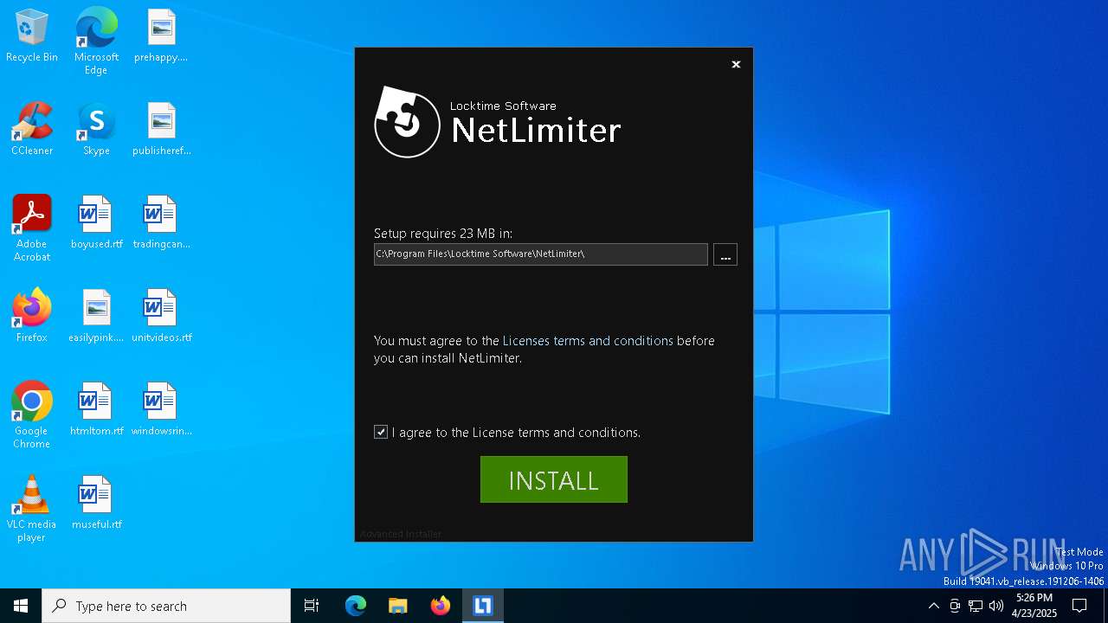Launch Google Chrome desktop shortcut
The image size is (1108, 623).
pos(32,415)
